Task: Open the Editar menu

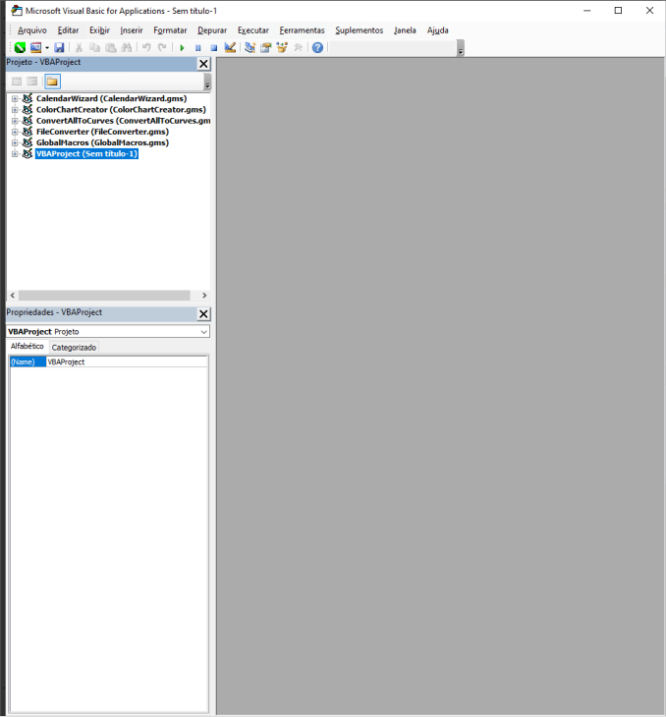Action: [x=68, y=30]
